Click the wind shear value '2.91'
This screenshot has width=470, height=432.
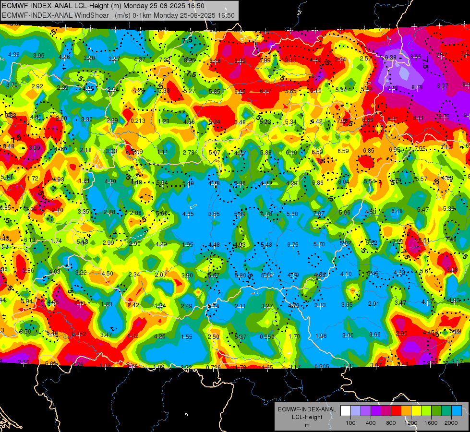pyautogui.click(x=374, y=304)
